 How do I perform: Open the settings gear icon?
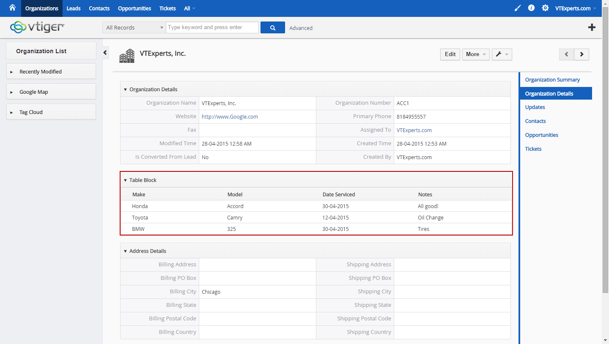(545, 8)
